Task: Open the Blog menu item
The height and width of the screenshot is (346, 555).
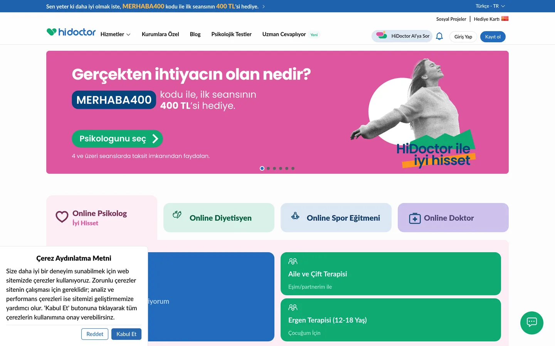Action: (195, 34)
